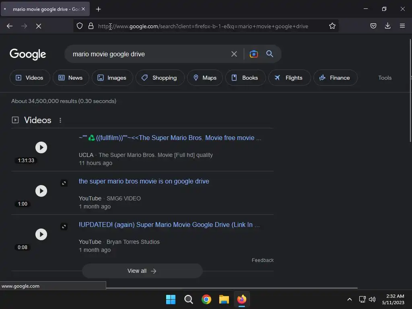Launch Chrome from the taskbar
412x309 pixels.
[206, 299]
